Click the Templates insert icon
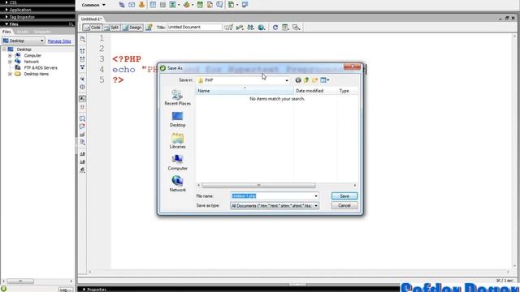Screen dimensions: 520x292 [x=231, y=5]
